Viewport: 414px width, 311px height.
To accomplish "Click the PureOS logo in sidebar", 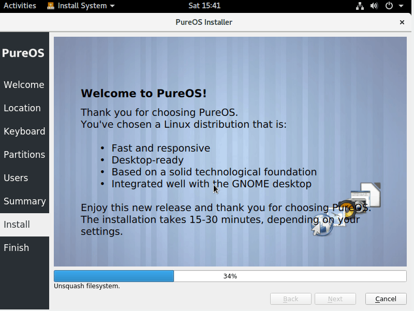I will click(x=23, y=53).
